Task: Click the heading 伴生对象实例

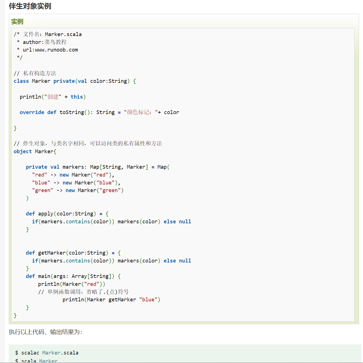Action: point(30,6)
